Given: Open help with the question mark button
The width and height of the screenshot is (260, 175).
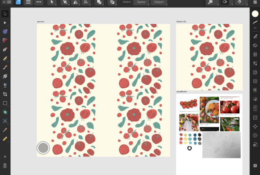Looking at the screenshot, I should tap(255, 166).
